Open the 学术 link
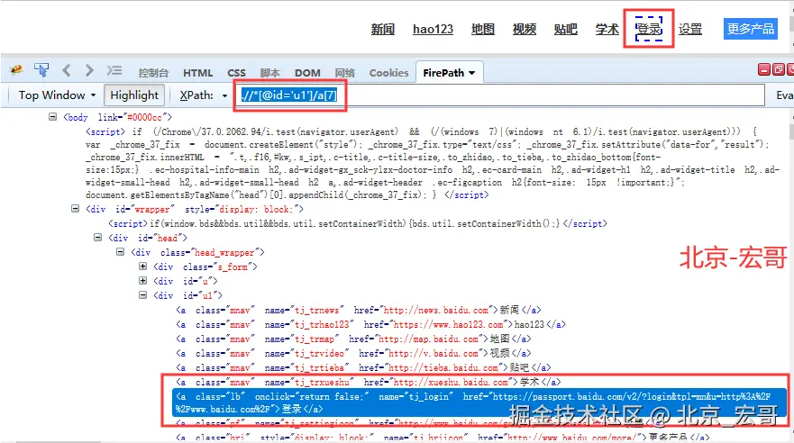The height and width of the screenshot is (443, 794). pos(607,30)
